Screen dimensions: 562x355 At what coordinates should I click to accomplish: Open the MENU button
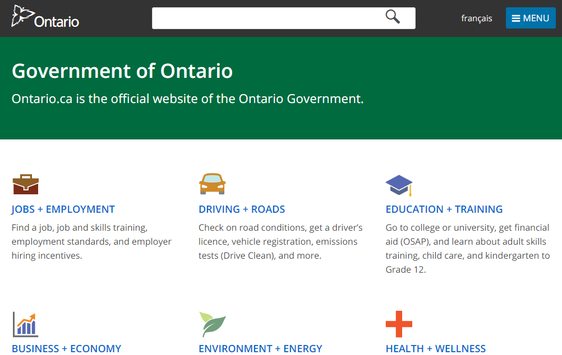tap(531, 18)
